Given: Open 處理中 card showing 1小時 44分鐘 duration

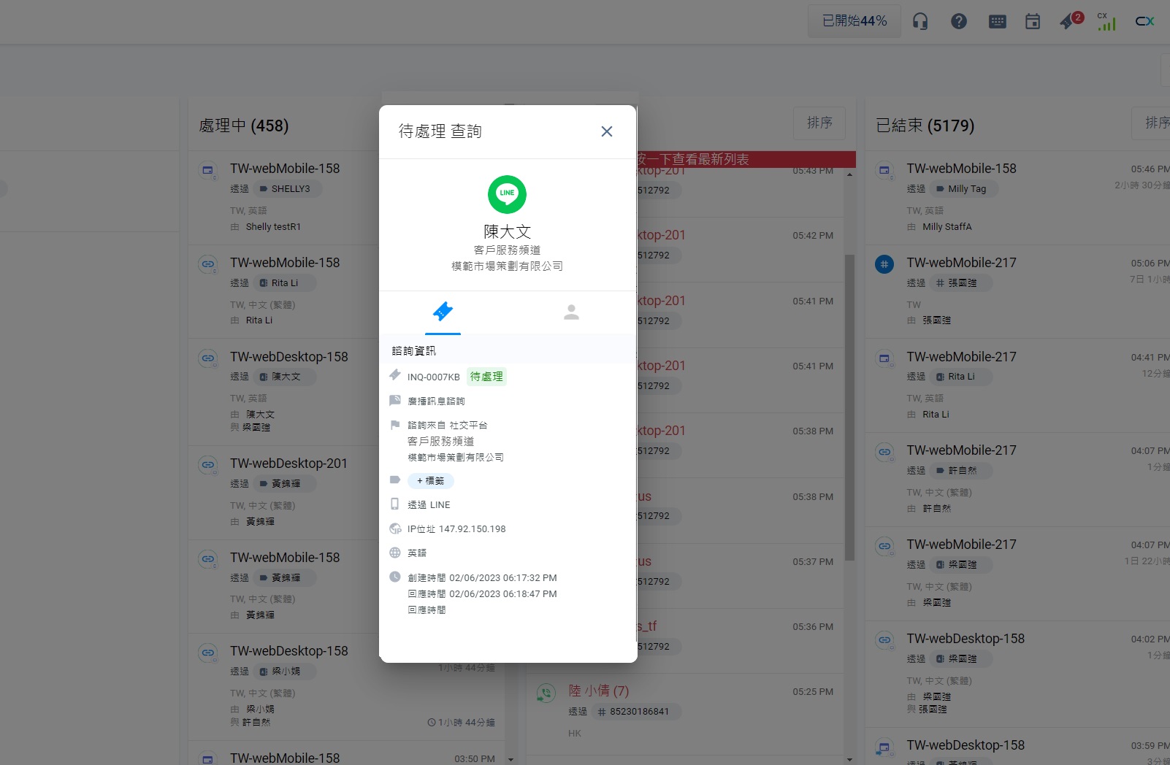Looking at the screenshot, I should pyautogui.click(x=345, y=687).
